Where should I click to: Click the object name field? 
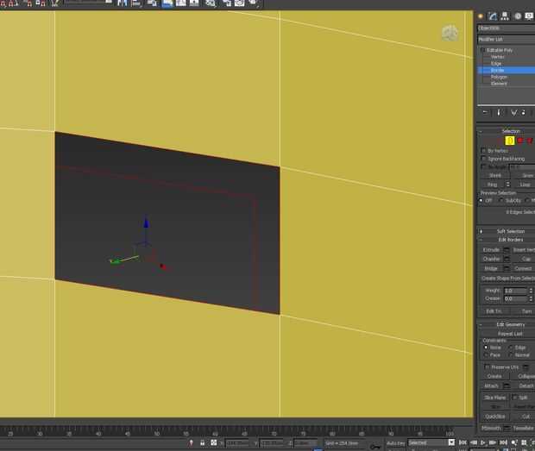(507, 28)
